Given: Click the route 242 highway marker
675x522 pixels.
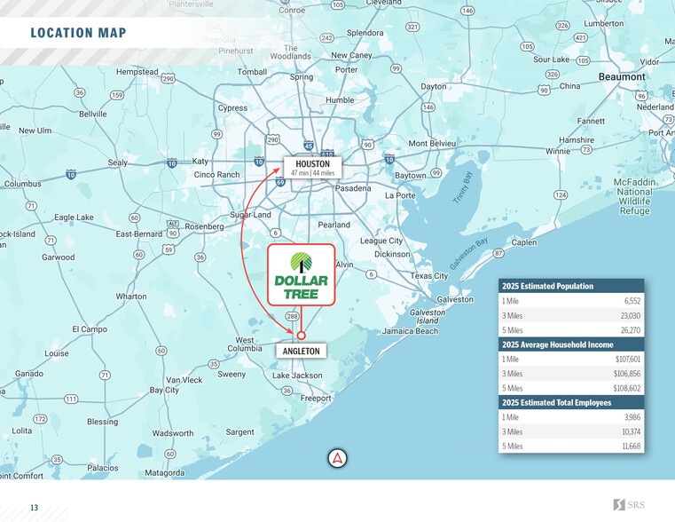Looking at the screenshot, I should [326, 38].
